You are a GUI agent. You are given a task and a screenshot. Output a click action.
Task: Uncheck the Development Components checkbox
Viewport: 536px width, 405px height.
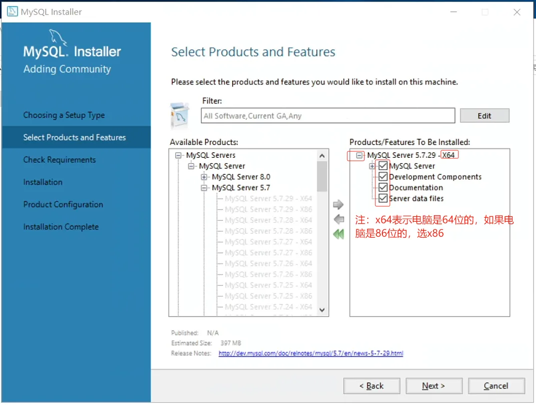[383, 177]
